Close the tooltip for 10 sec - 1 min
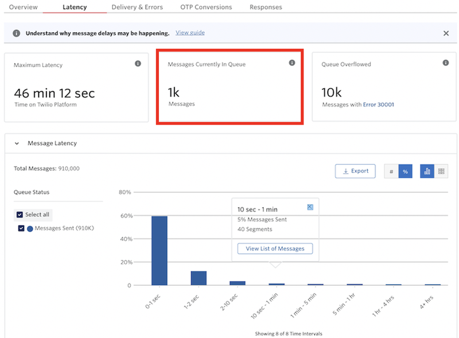Image resolution: width=459 pixels, height=338 pixels. pos(309,207)
